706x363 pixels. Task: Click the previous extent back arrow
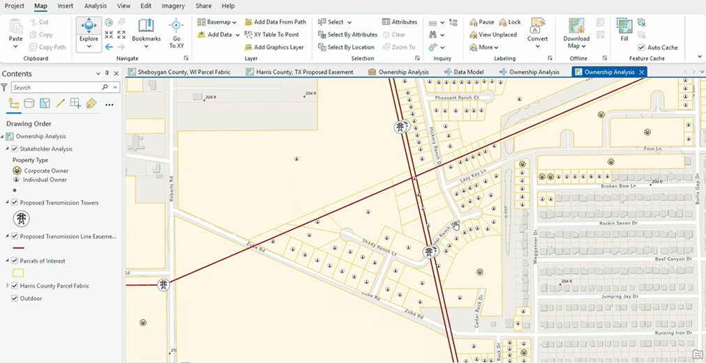pyautogui.click(x=109, y=47)
